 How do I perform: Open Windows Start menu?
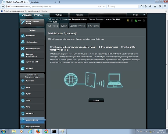(3, 131)
